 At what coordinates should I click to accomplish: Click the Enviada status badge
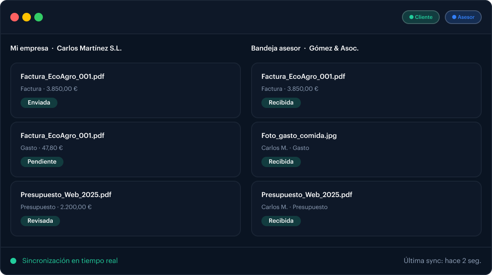coord(39,102)
